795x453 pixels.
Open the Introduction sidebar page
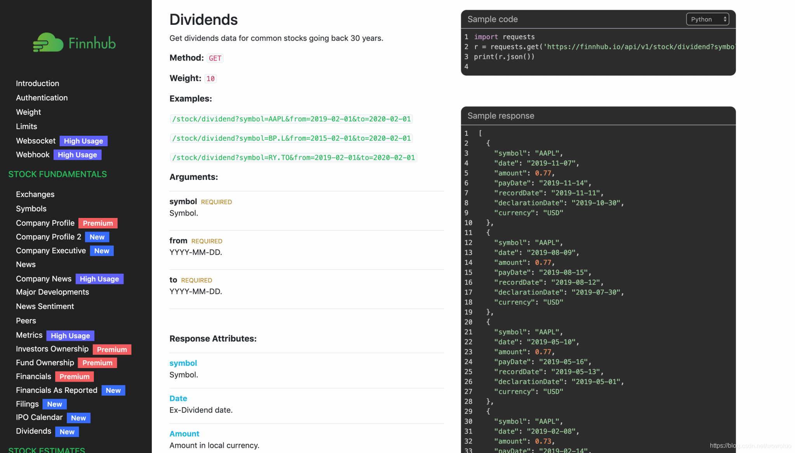pos(37,83)
